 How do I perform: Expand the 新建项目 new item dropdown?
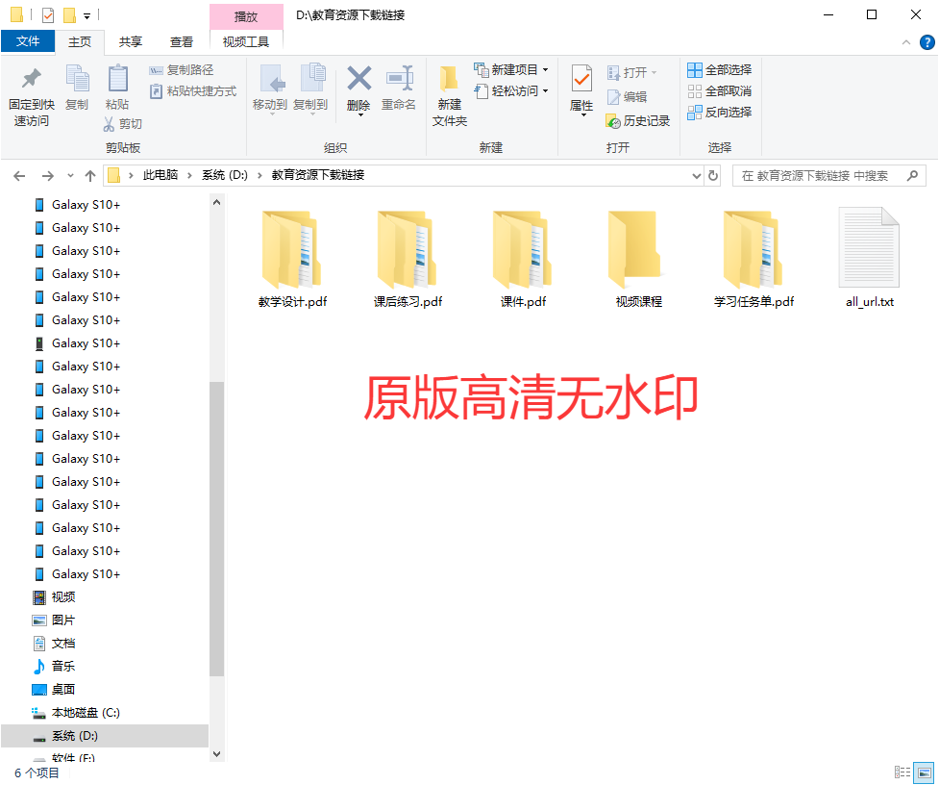click(x=546, y=70)
